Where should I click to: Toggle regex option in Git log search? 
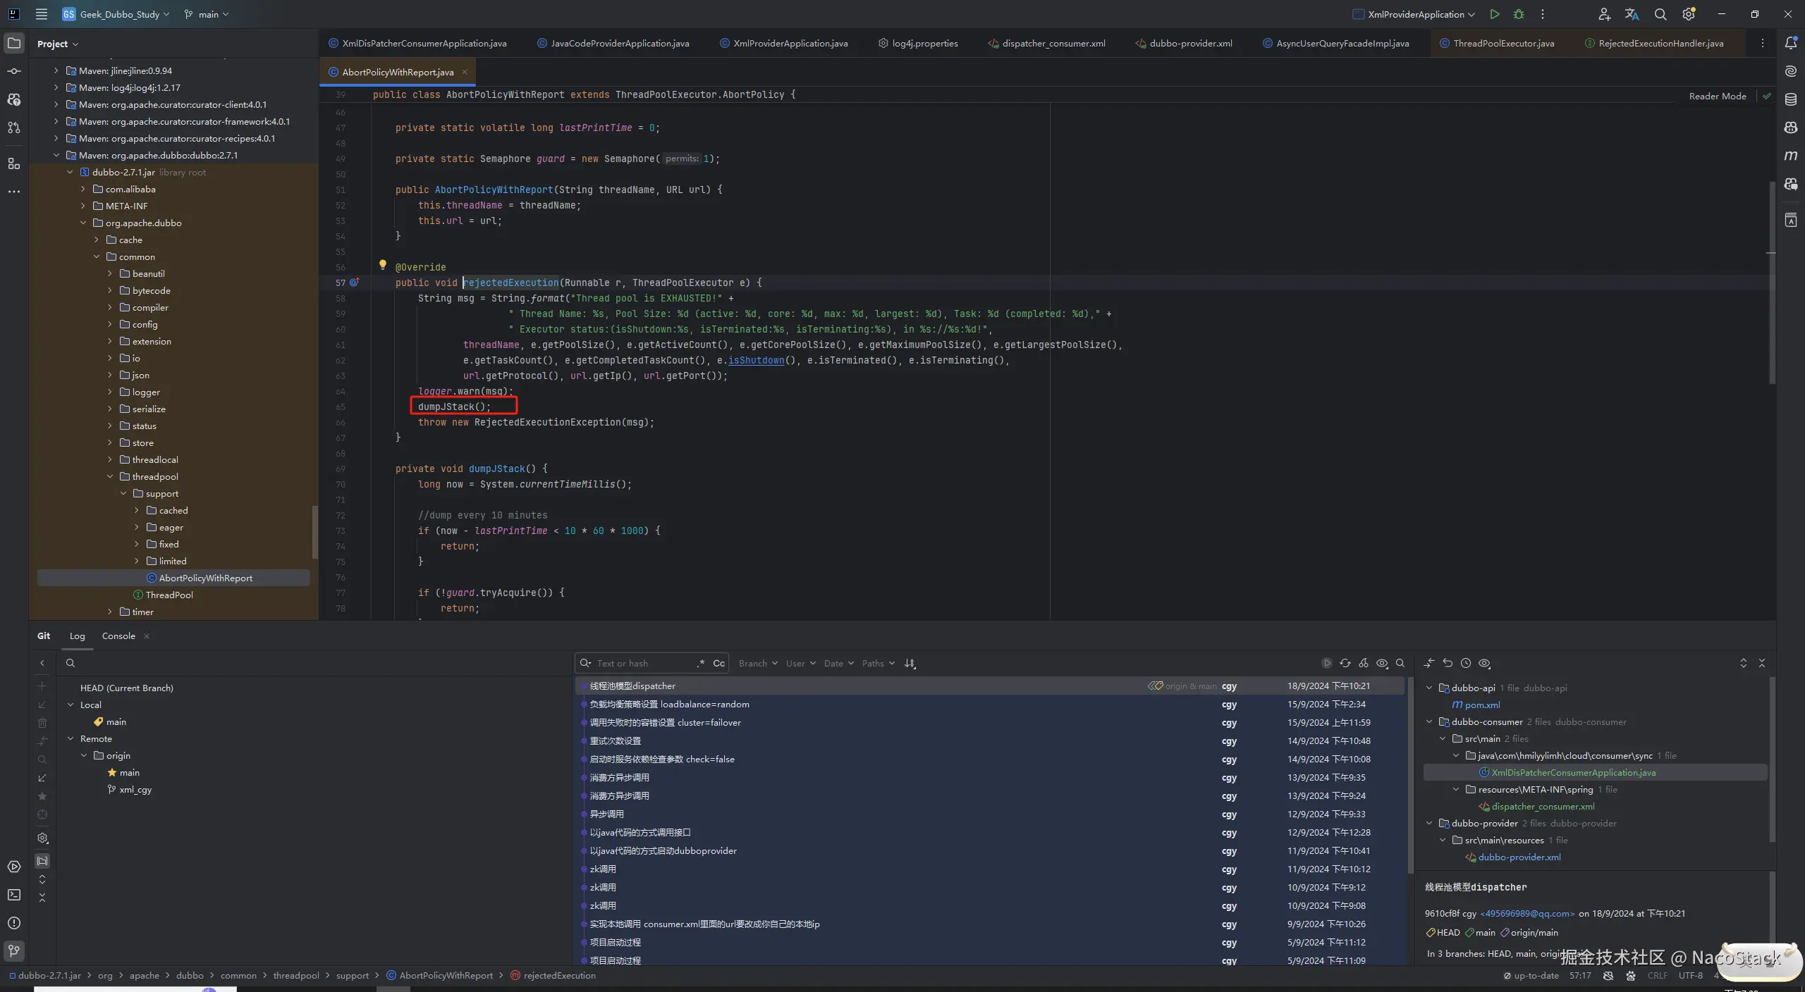700,663
